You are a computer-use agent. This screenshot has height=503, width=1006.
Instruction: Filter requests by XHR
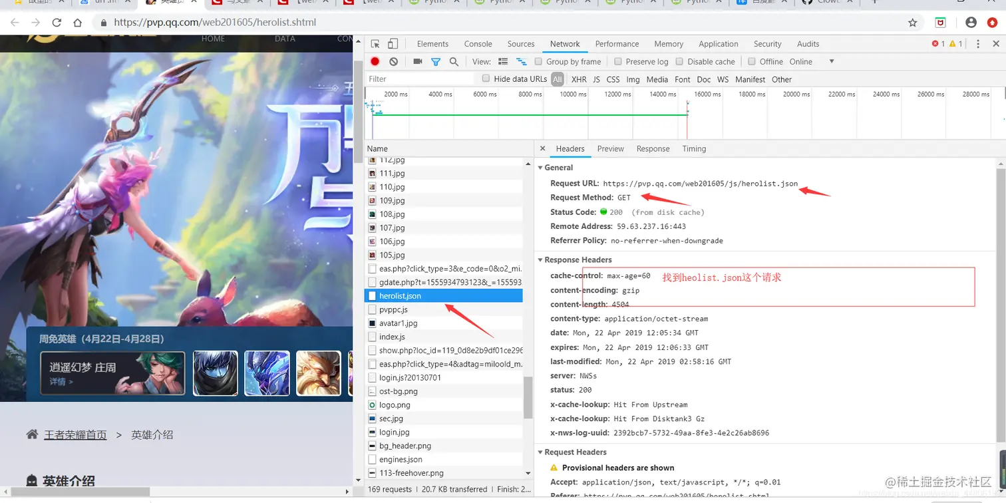click(x=579, y=79)
